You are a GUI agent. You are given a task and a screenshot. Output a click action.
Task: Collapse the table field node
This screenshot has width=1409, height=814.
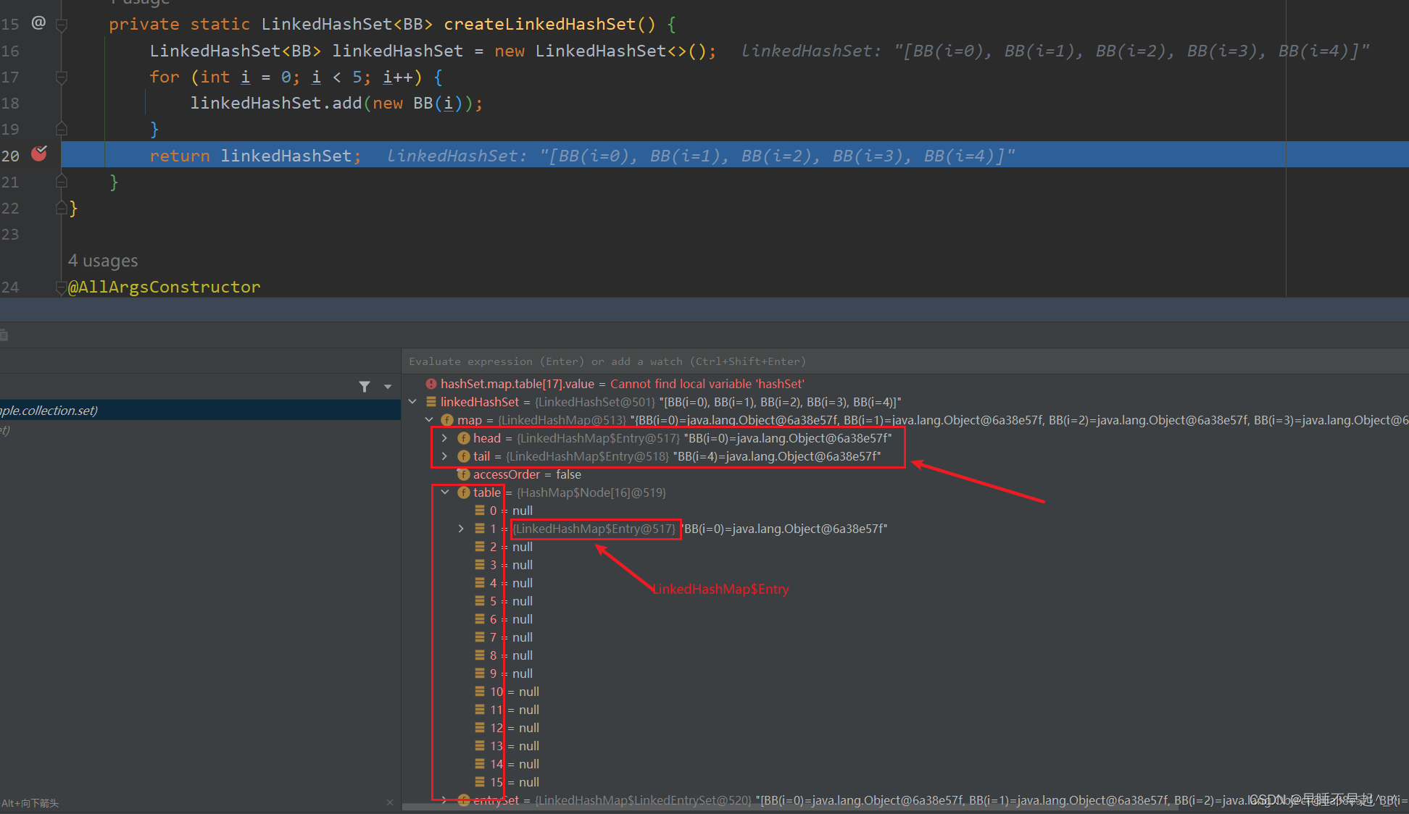click(445, 492)
